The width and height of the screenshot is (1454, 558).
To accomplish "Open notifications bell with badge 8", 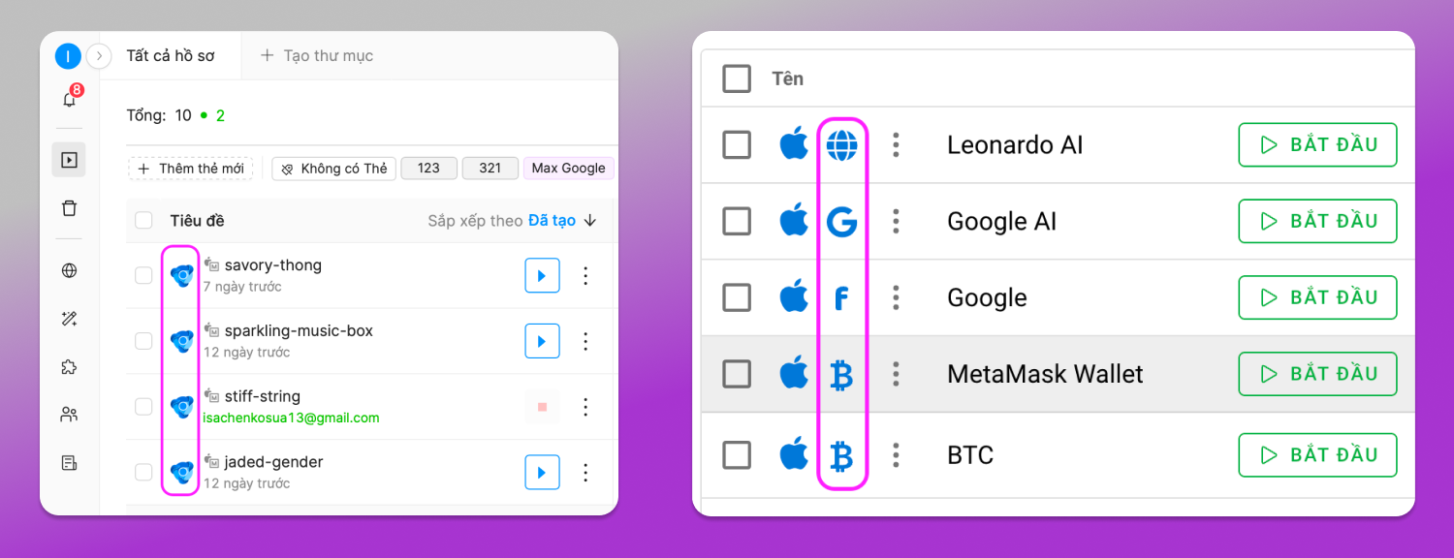I will (70, 99).
